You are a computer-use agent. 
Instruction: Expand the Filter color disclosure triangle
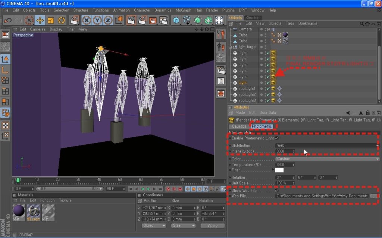click(273, 170)
